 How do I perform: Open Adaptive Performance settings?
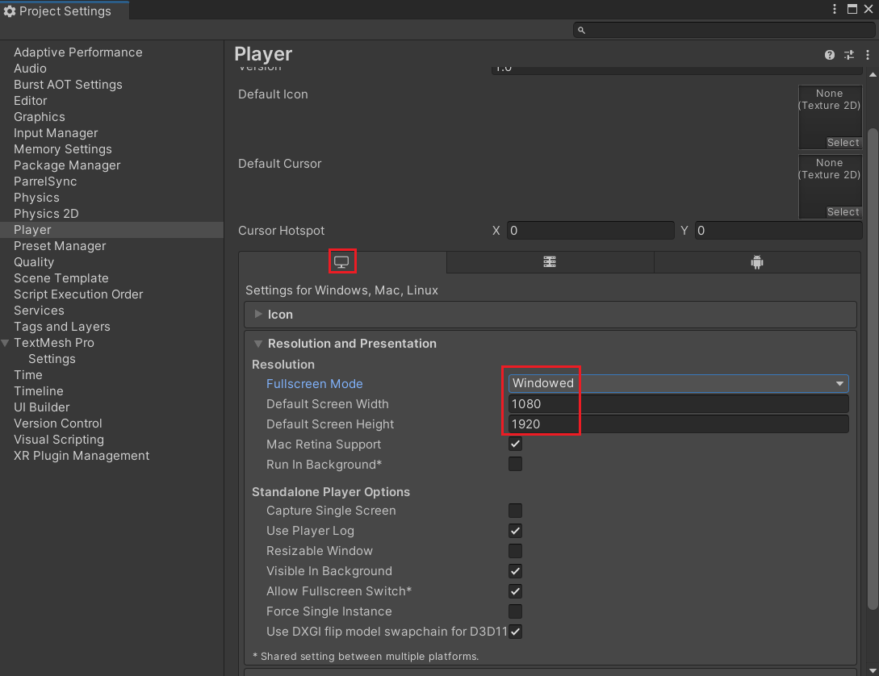[78, 52]
